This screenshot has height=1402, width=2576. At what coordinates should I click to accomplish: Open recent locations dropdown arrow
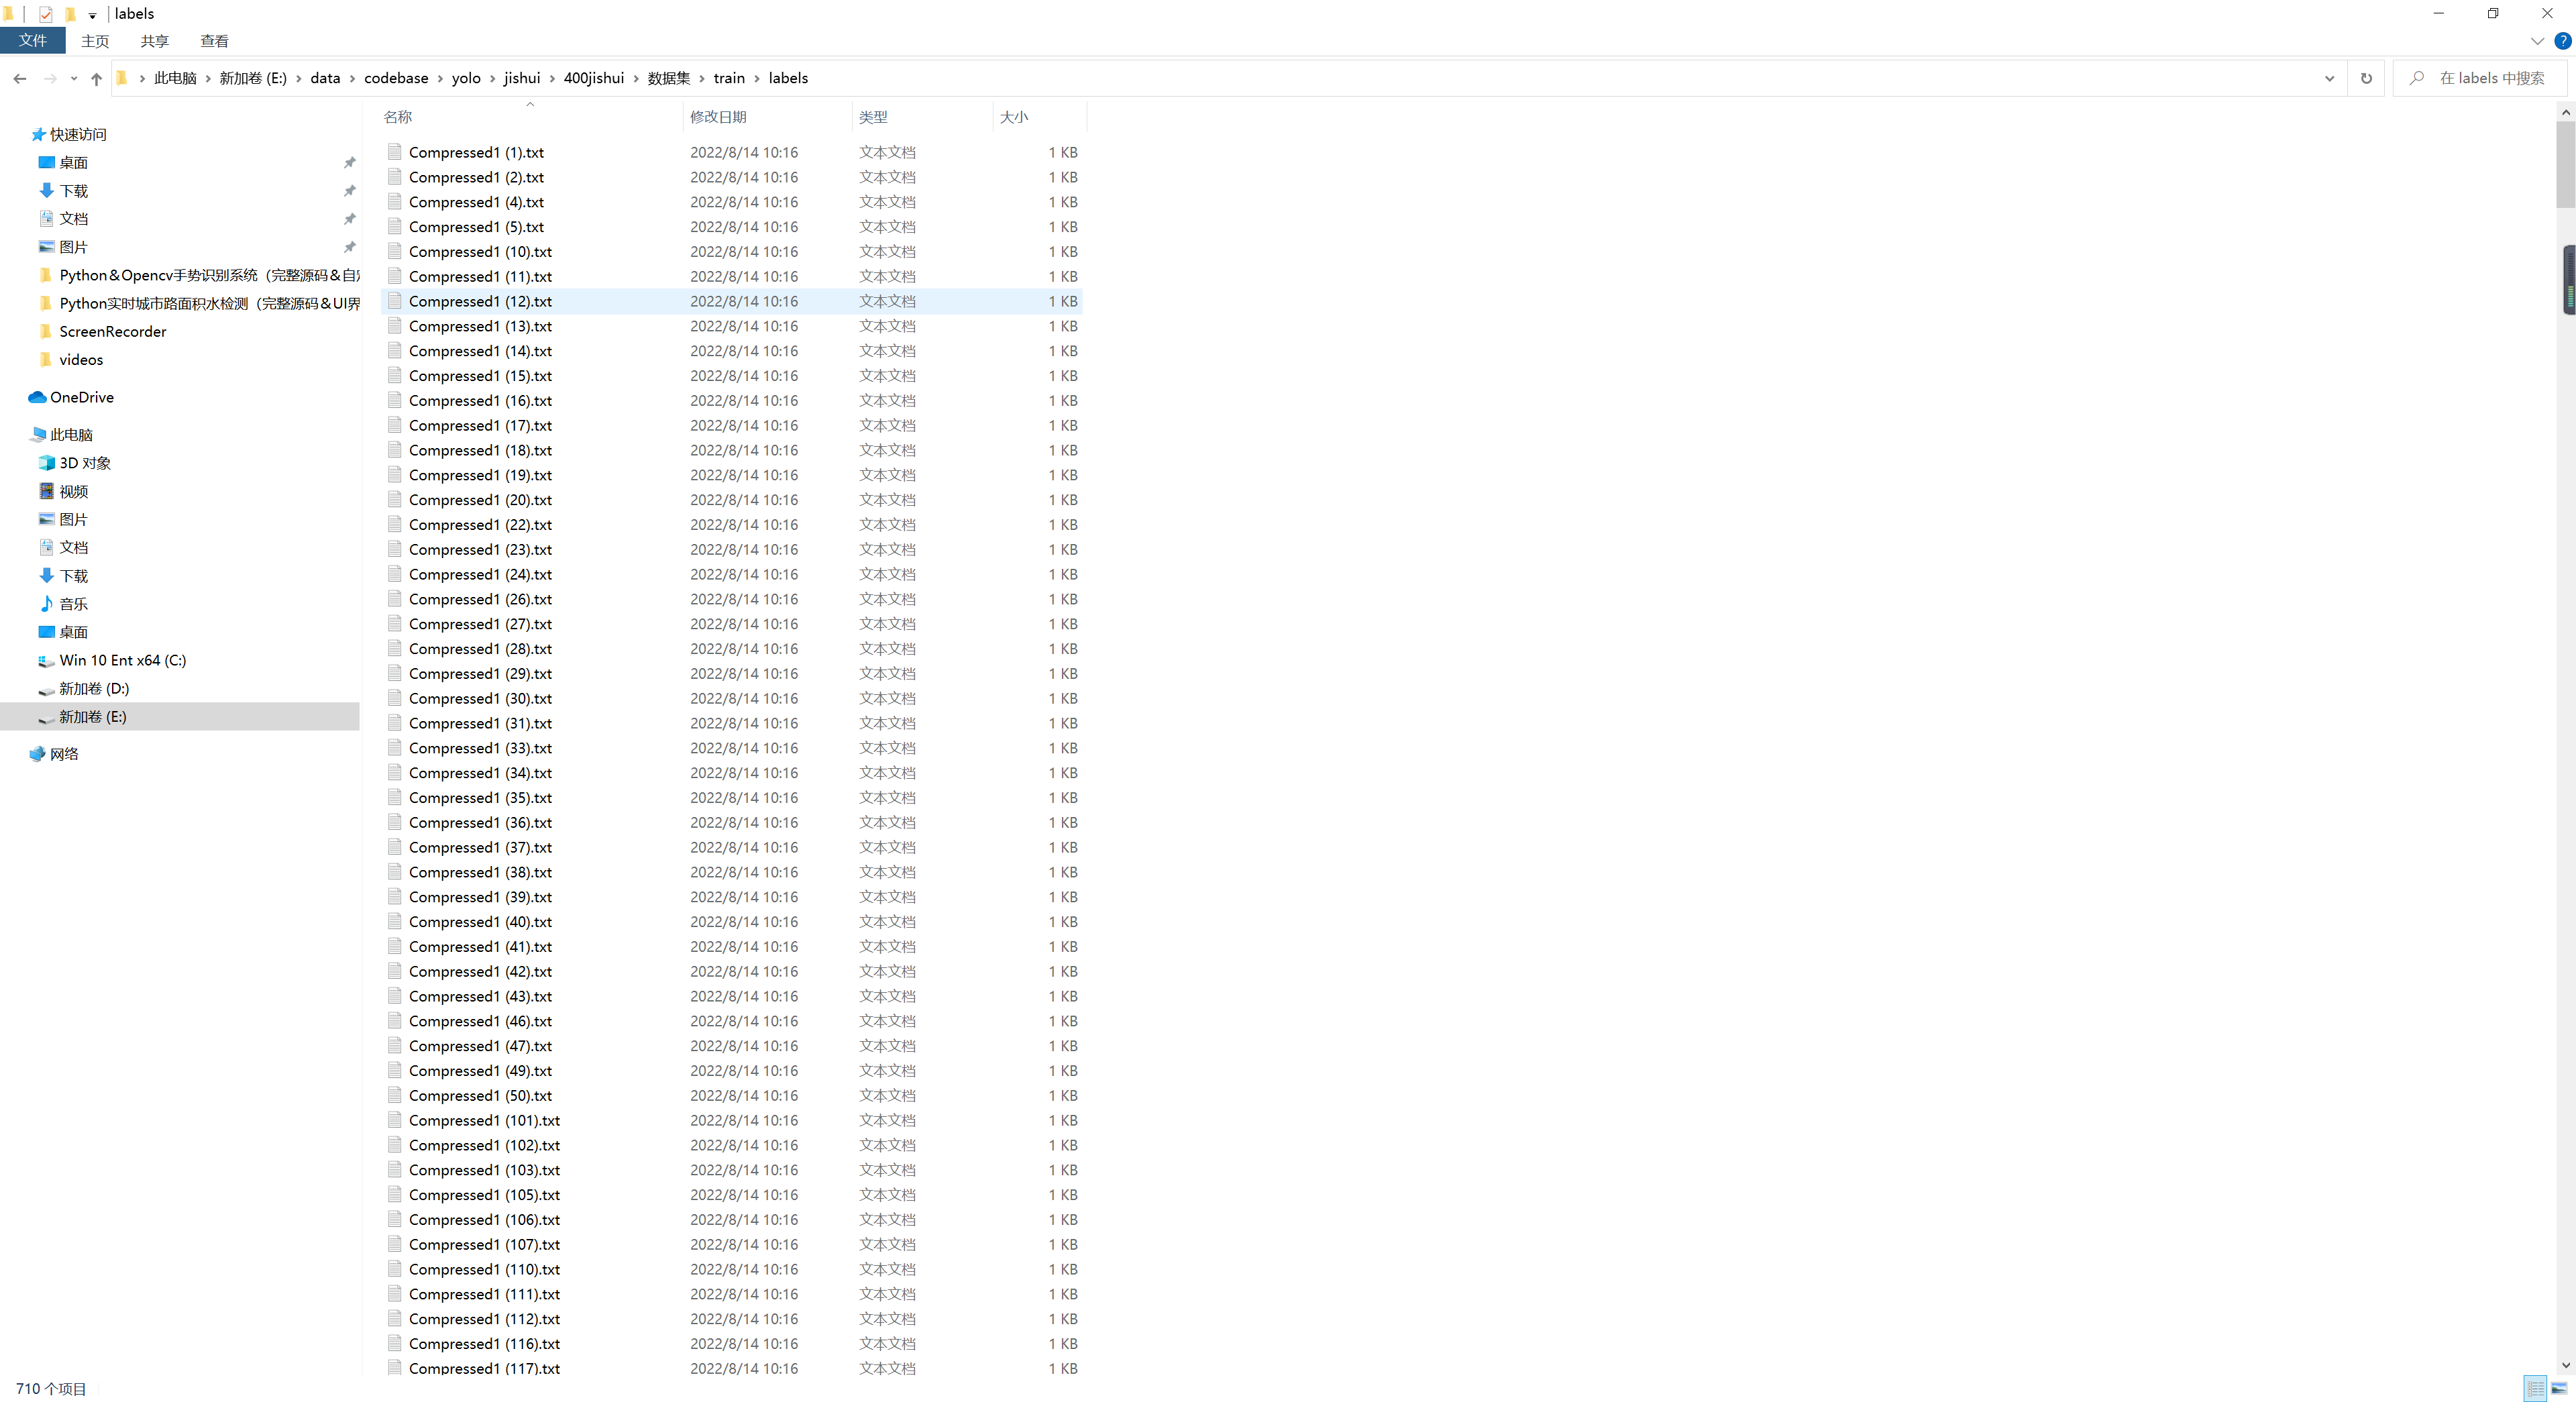point(73,78)
